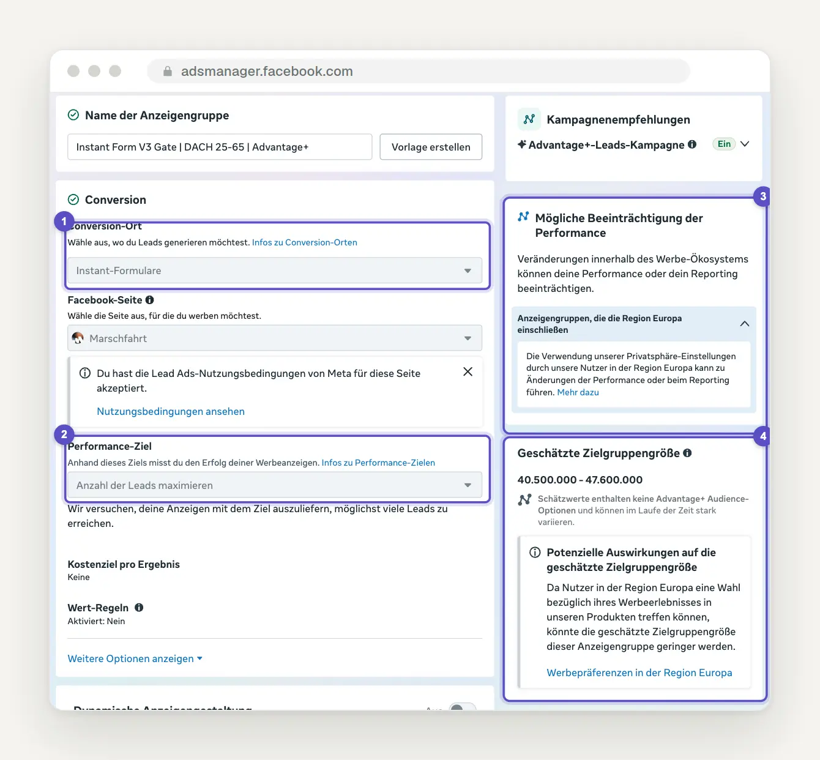Open info tooltip for Geschätzte Zielgruppengröße

point(687,453)
